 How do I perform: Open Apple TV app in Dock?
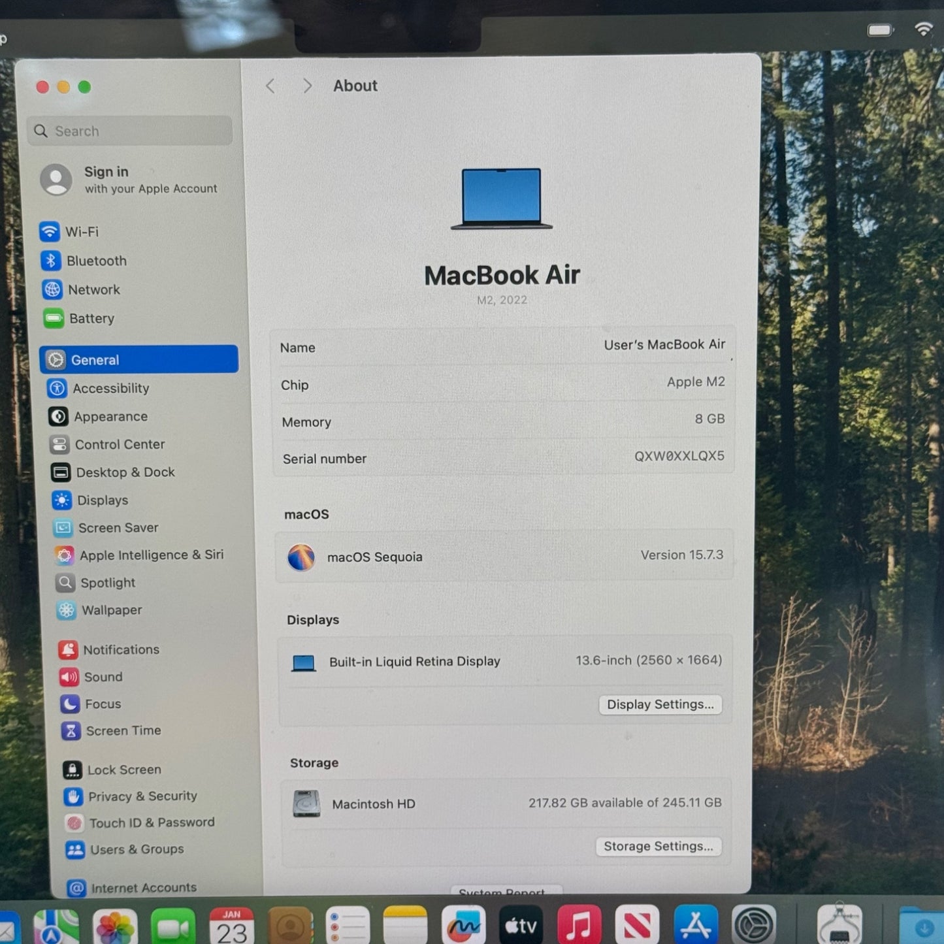coord(521,925)
